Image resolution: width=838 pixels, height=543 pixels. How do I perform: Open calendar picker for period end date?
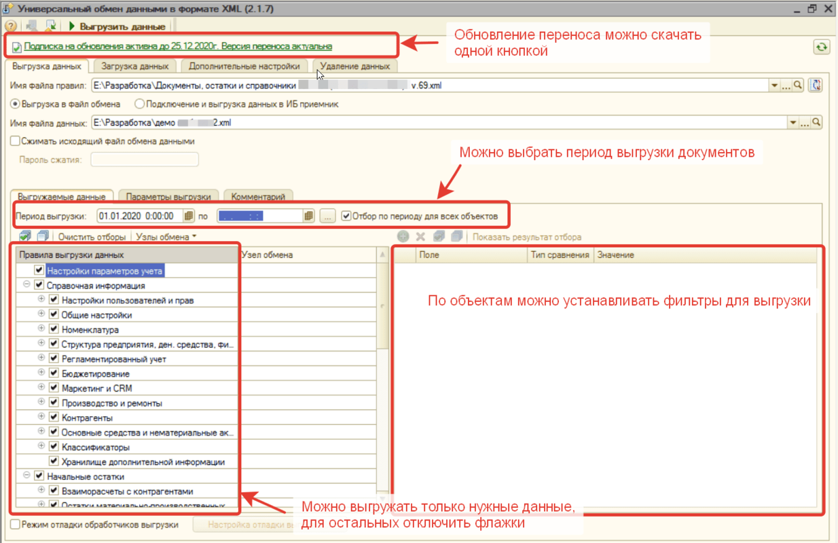point(309,217)
